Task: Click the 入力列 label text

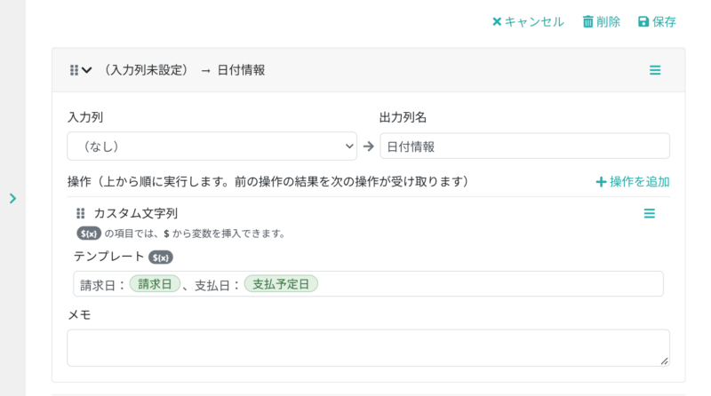Action: [85, 117]
